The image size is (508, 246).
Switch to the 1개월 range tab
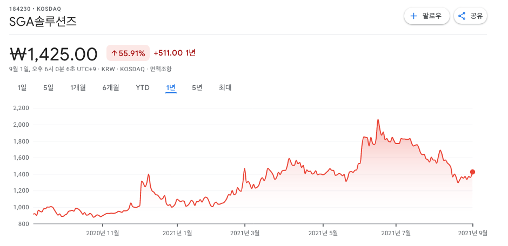coord(78,87)
